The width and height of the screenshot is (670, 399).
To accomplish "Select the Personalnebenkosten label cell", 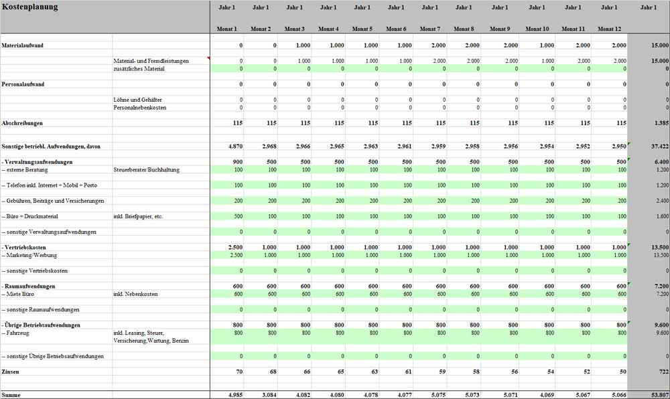I will pyautogui.click(x=140, y=108).
